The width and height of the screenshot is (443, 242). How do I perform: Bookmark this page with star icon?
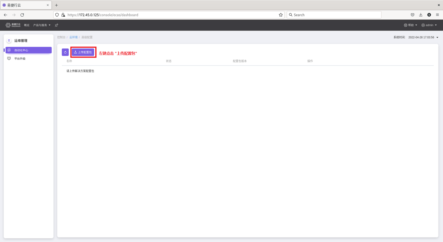point(280,15)
